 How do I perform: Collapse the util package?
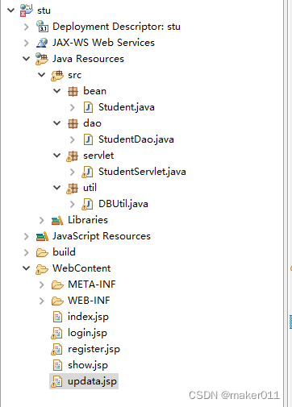coord(57,188)
